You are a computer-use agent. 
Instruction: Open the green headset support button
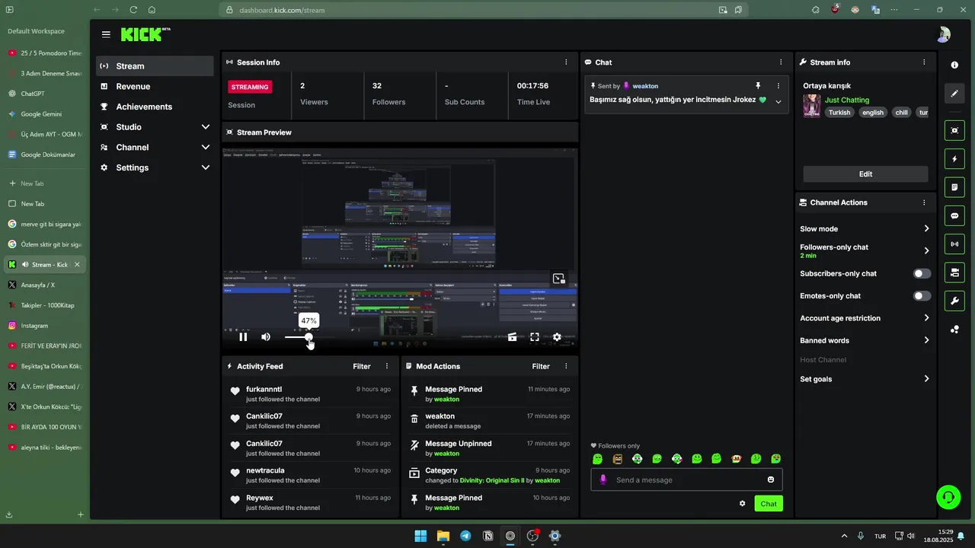[x=948, y=497]
